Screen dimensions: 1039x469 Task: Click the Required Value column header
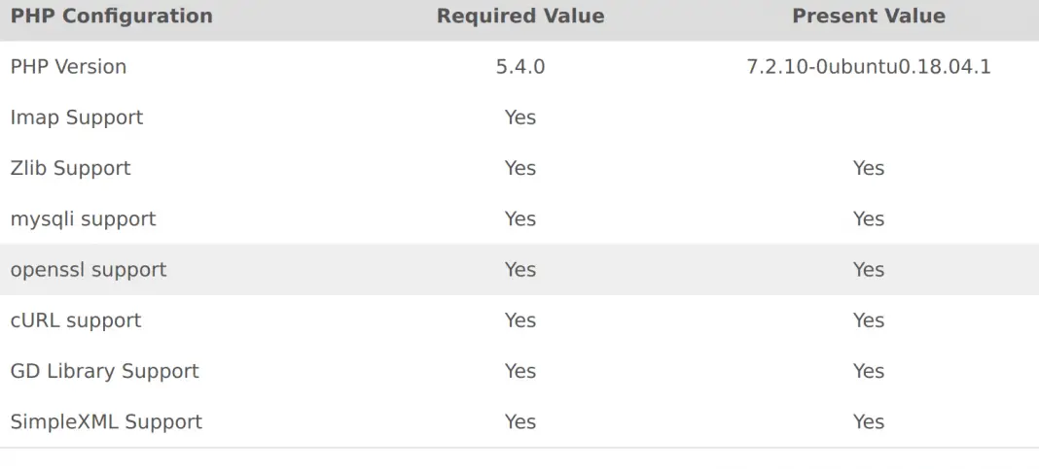click(x=519, y=17)
